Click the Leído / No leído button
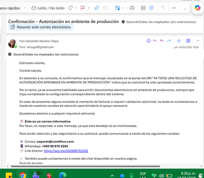 click(48, 8)
